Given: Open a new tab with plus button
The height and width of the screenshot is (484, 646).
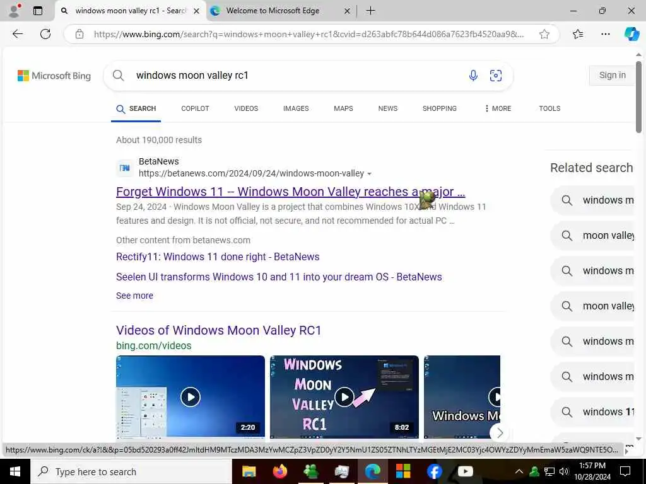Looking at the screenshot, I should [370, 11].
